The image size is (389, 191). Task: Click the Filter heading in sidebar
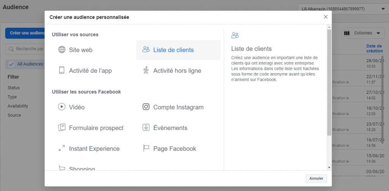[x=13, y=77]
